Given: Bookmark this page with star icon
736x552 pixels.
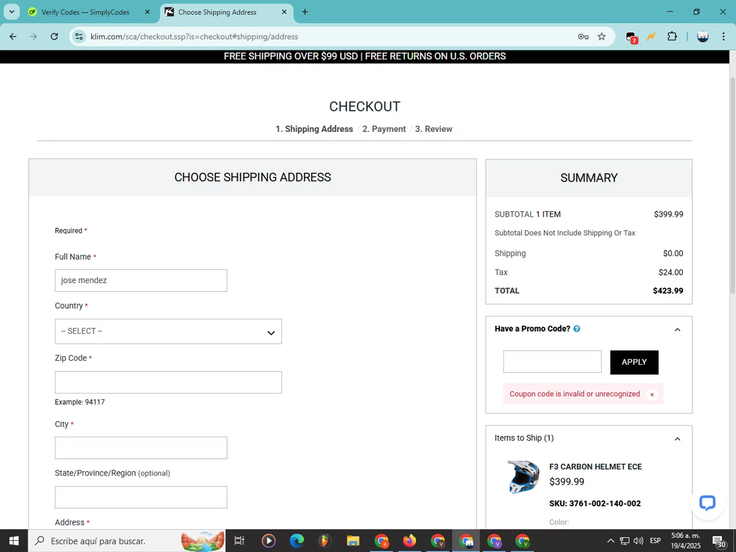Looking at the screenshot, I should coord(602,36).
